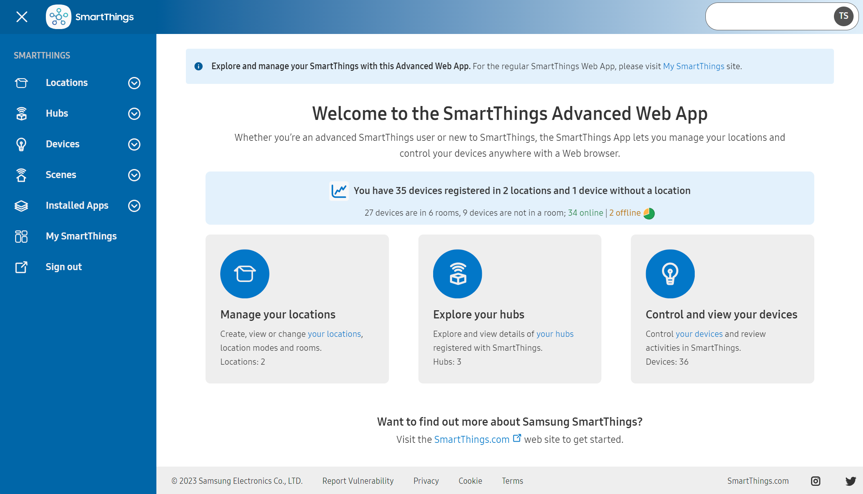
Task: Click the online/offline pie chart indicator
Action: (649, 213)
